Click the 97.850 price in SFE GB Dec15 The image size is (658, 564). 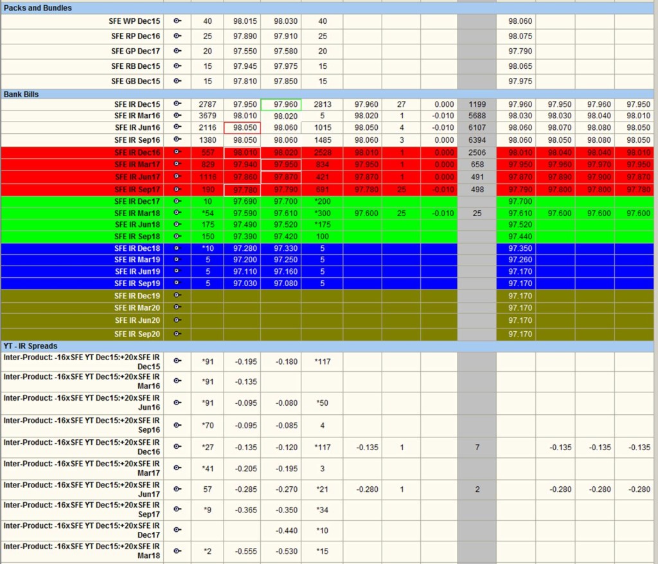(x=286, y=81)
